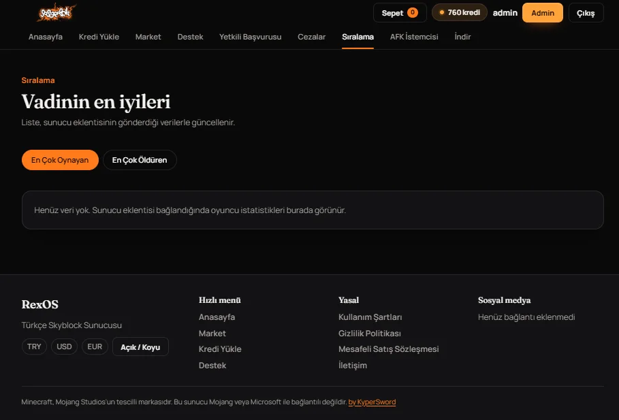Viewport: 619px width, 420px height.
Task: Click the Kredi Yükle link in the footer
Action: coord(220,349)
